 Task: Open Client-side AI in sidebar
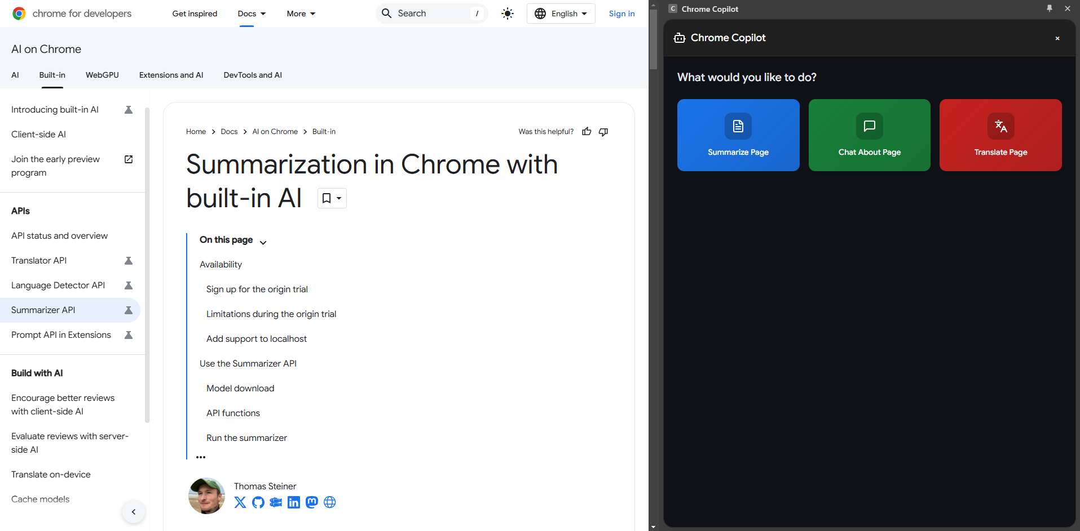click(x=38, y=135)
